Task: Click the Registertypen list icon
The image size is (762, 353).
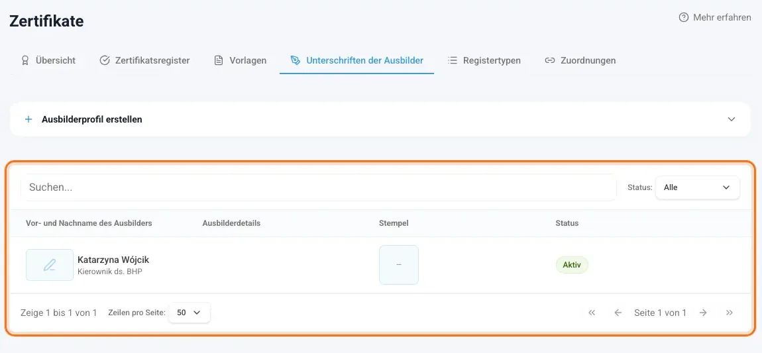Action: pos(453,61)
